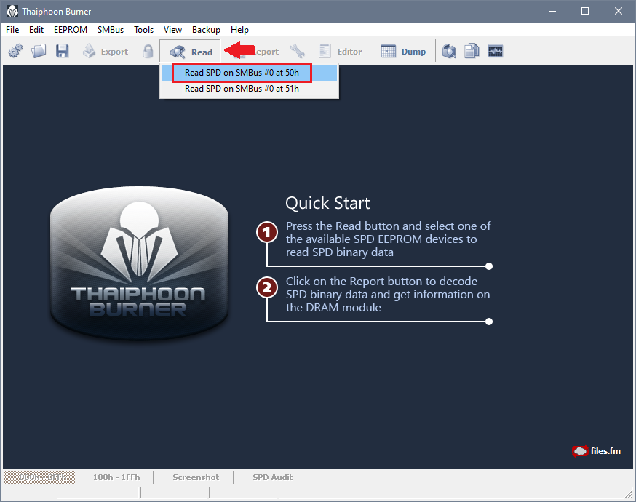Image resolution: width=636 pixels, height=502 pixels.
Task: Open the File menu
Action: click(x=12, y=30)
